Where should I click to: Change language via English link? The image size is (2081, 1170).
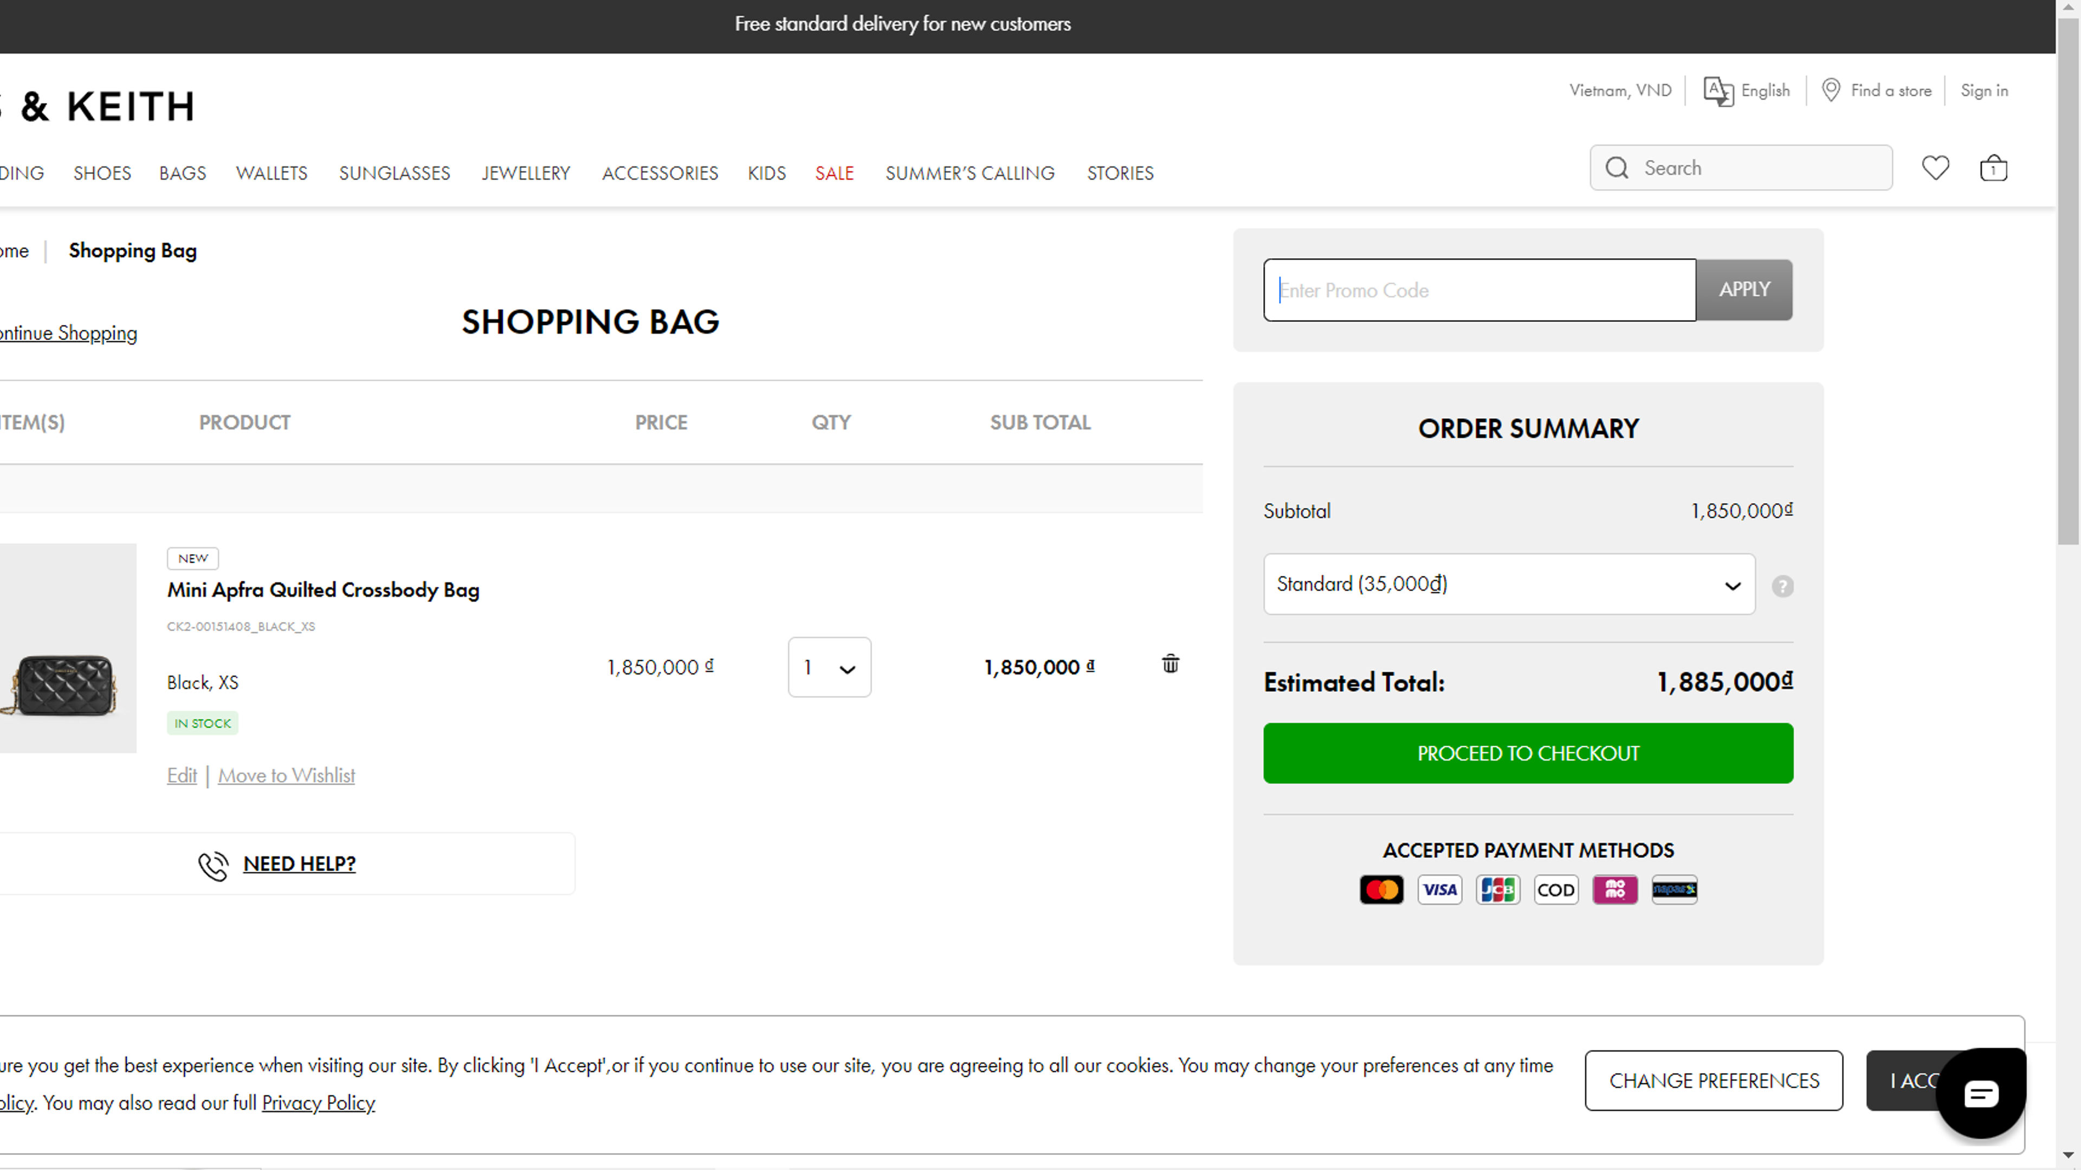point(1765,90)
